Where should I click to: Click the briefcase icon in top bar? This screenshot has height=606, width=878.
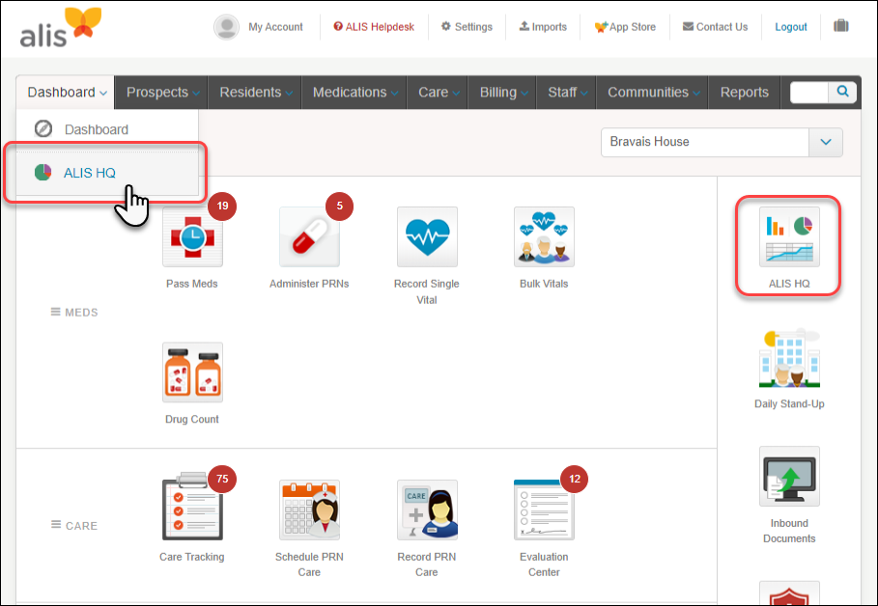point(841,26)
